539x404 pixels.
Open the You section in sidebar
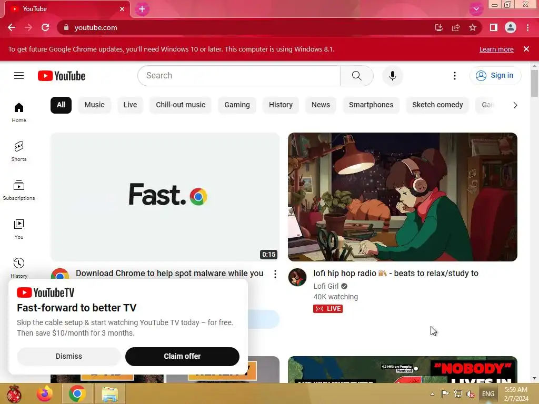pos(19,229)
